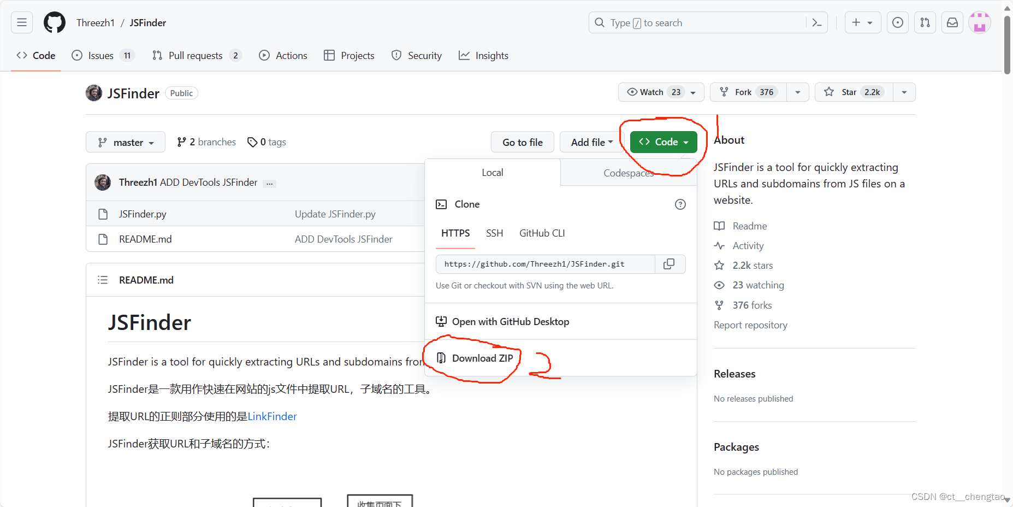Open the command palette icon
The width and height of the screenshot is (1013, 507).
(x=817, y=22)
